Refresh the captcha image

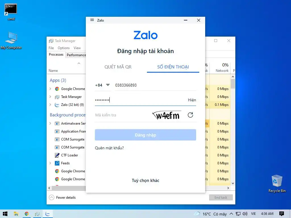click(x=190, y=115)
